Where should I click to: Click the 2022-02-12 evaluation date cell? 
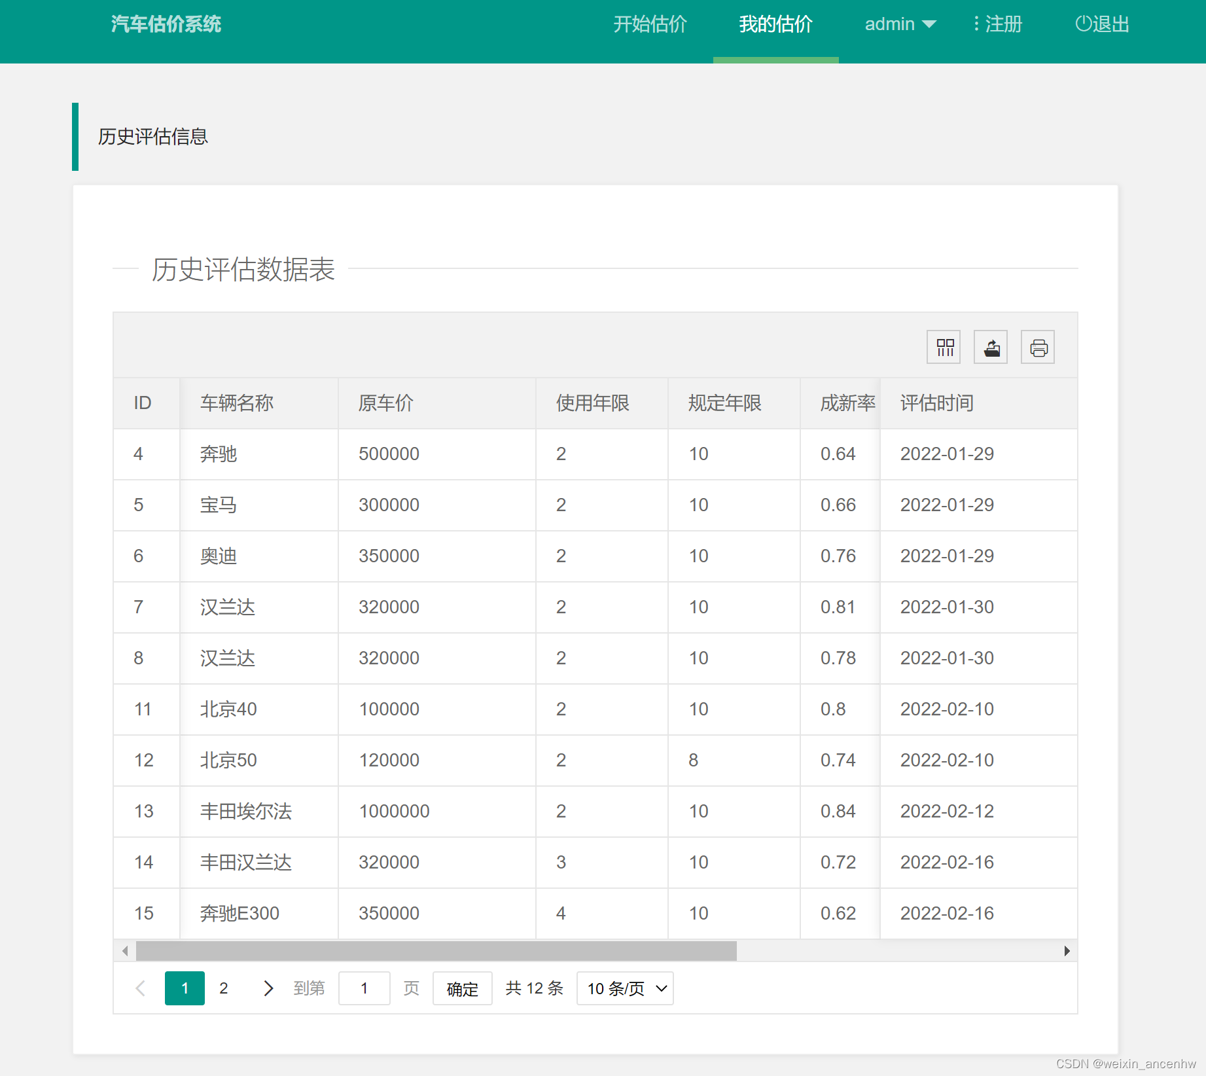pyautogui.click(x=979, y=812)
